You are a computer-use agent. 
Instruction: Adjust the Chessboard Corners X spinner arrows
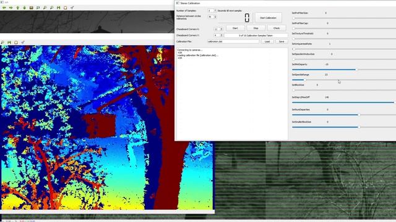click(x=222, y=29)
